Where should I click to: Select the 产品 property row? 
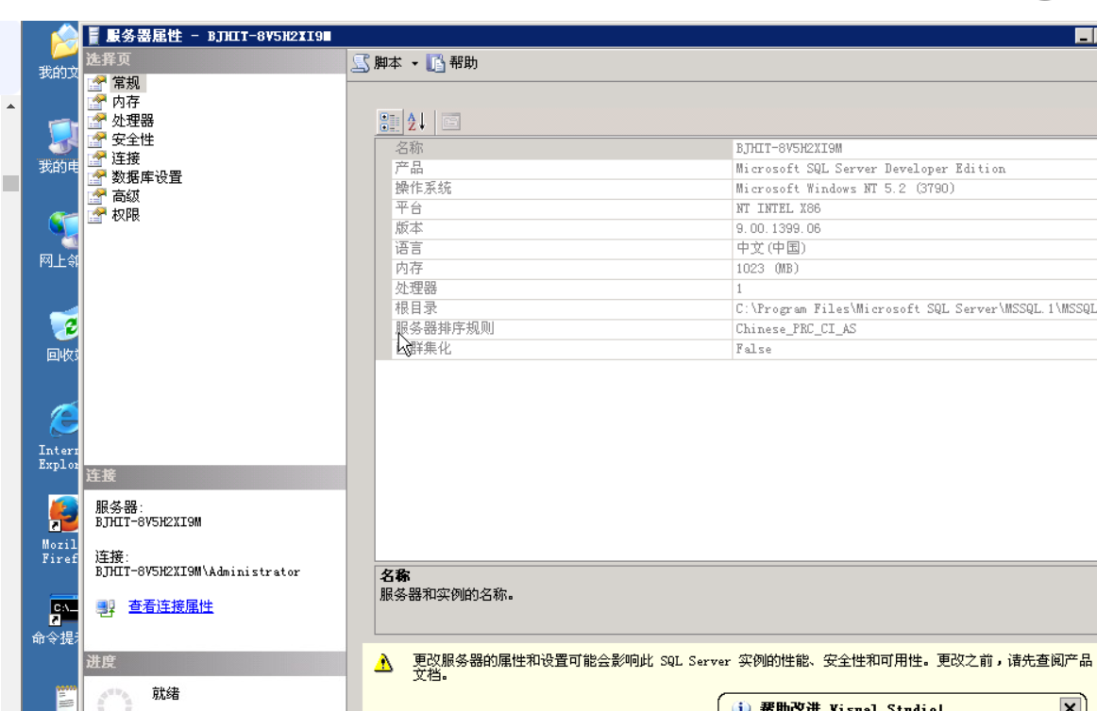pyautogui.click(x=736, y=169)
